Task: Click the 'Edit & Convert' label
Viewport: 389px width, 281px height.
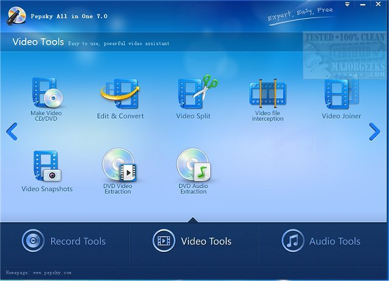Action: pyautogui.click(x=120, y=116)
